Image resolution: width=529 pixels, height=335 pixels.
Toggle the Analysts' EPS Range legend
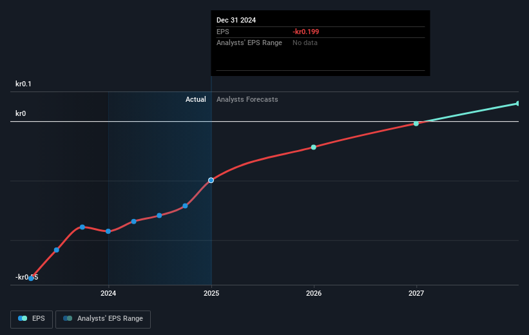pyautogui.click(x=103, y=319)
